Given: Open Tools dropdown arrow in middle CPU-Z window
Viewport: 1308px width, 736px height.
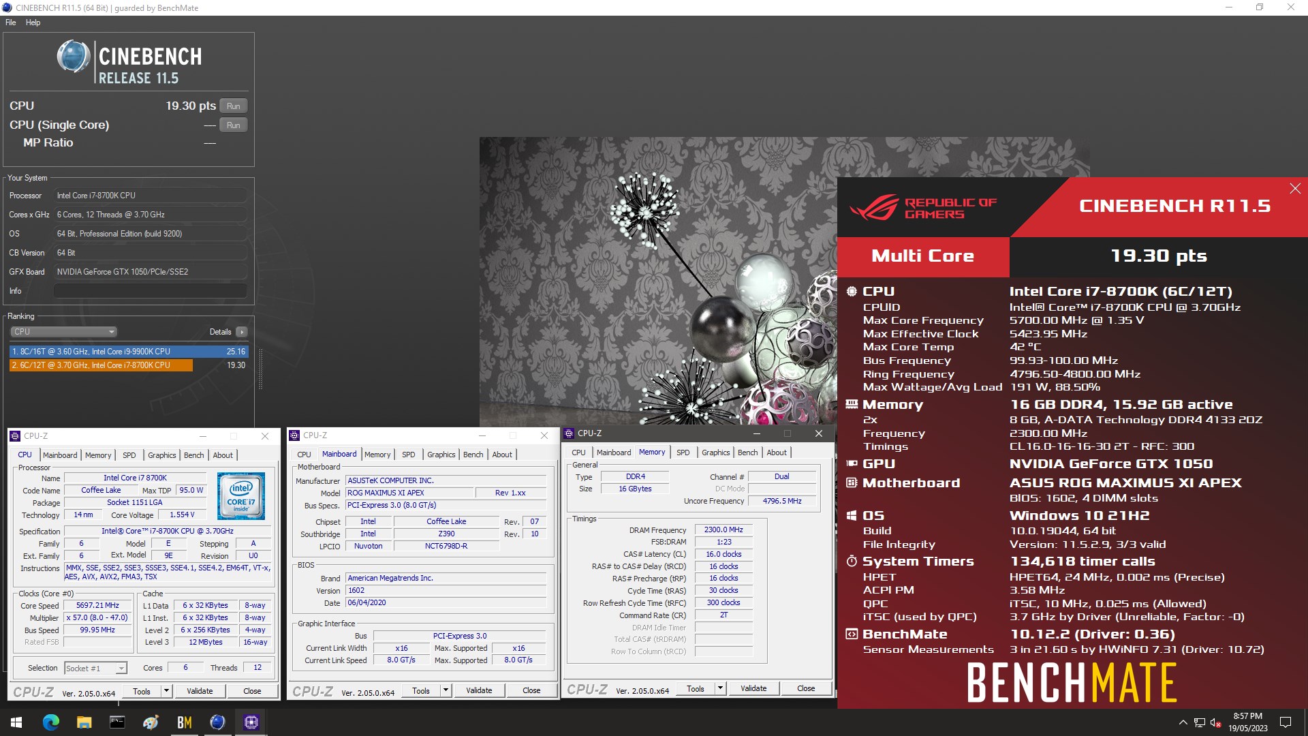Looking at the screenshot, I should pyautogui.click(x=446, y=690).
